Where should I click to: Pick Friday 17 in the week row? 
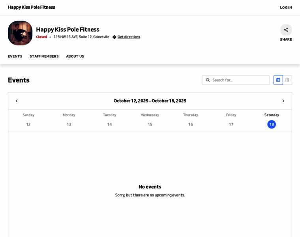pyautogui.click(x=231, y=124)
